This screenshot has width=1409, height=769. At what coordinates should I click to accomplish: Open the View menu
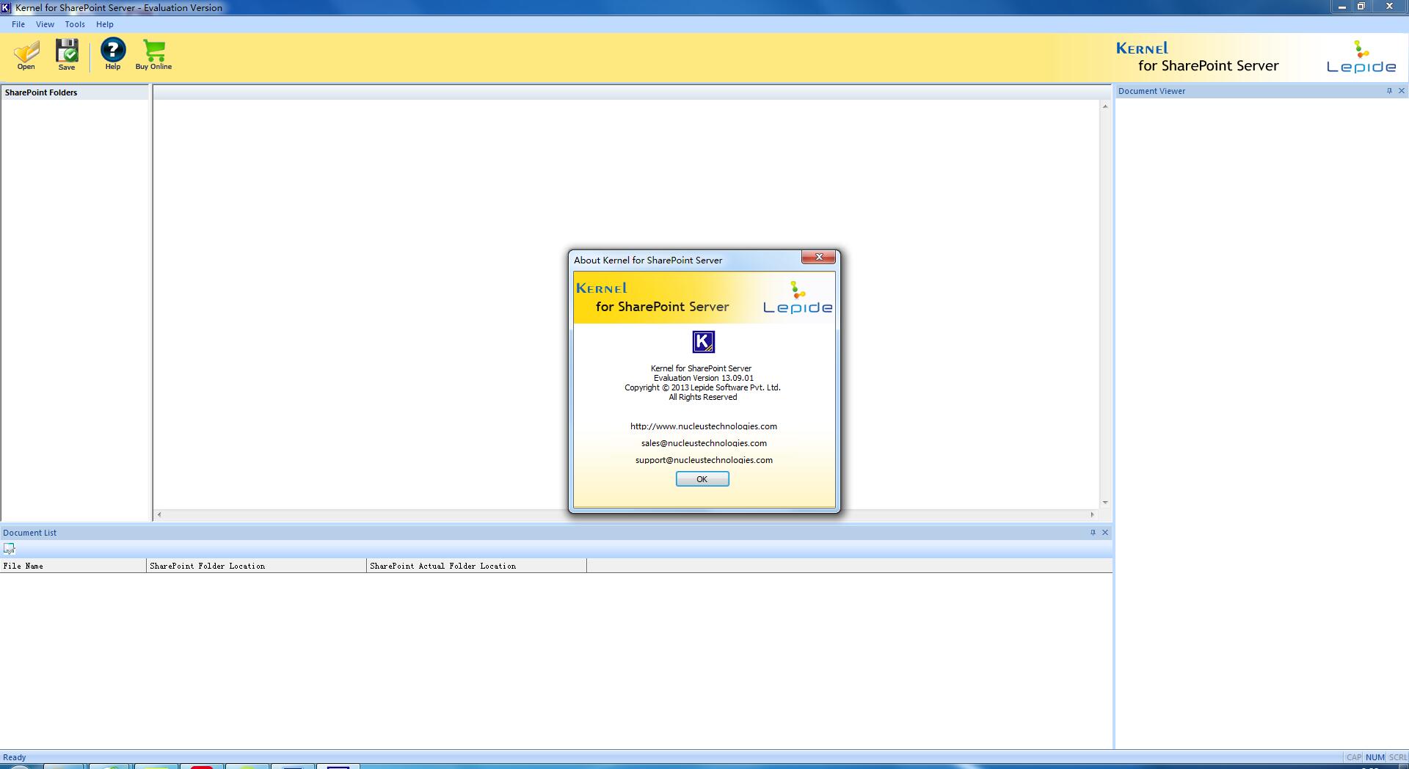click(45, 24)
